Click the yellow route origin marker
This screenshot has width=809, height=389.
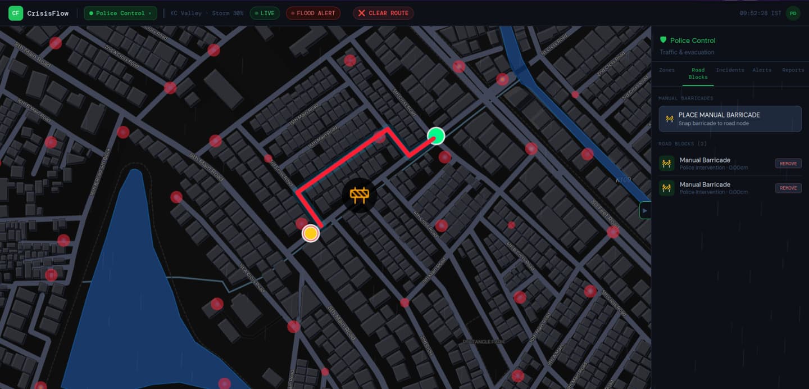tap(311, 233)
